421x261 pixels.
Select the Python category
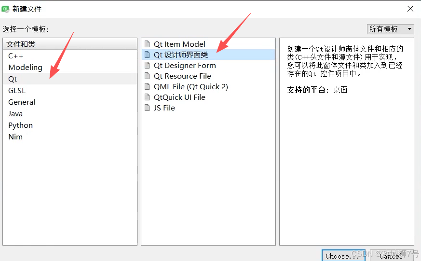point(70,125)
